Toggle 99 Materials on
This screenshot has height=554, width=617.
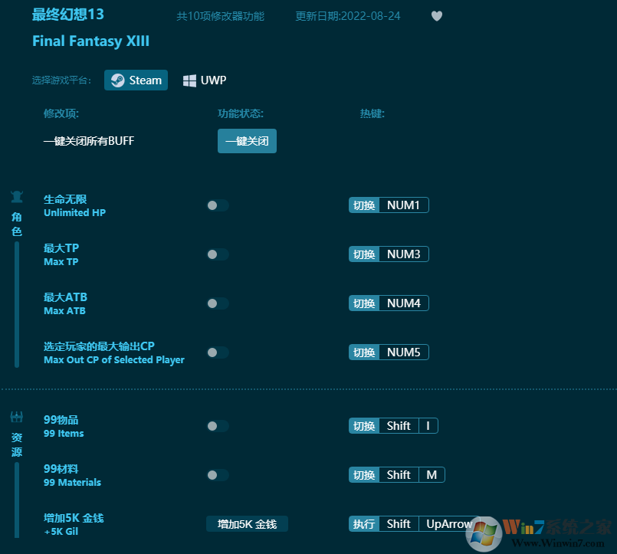pyautogui.click(x=217, y=475)
